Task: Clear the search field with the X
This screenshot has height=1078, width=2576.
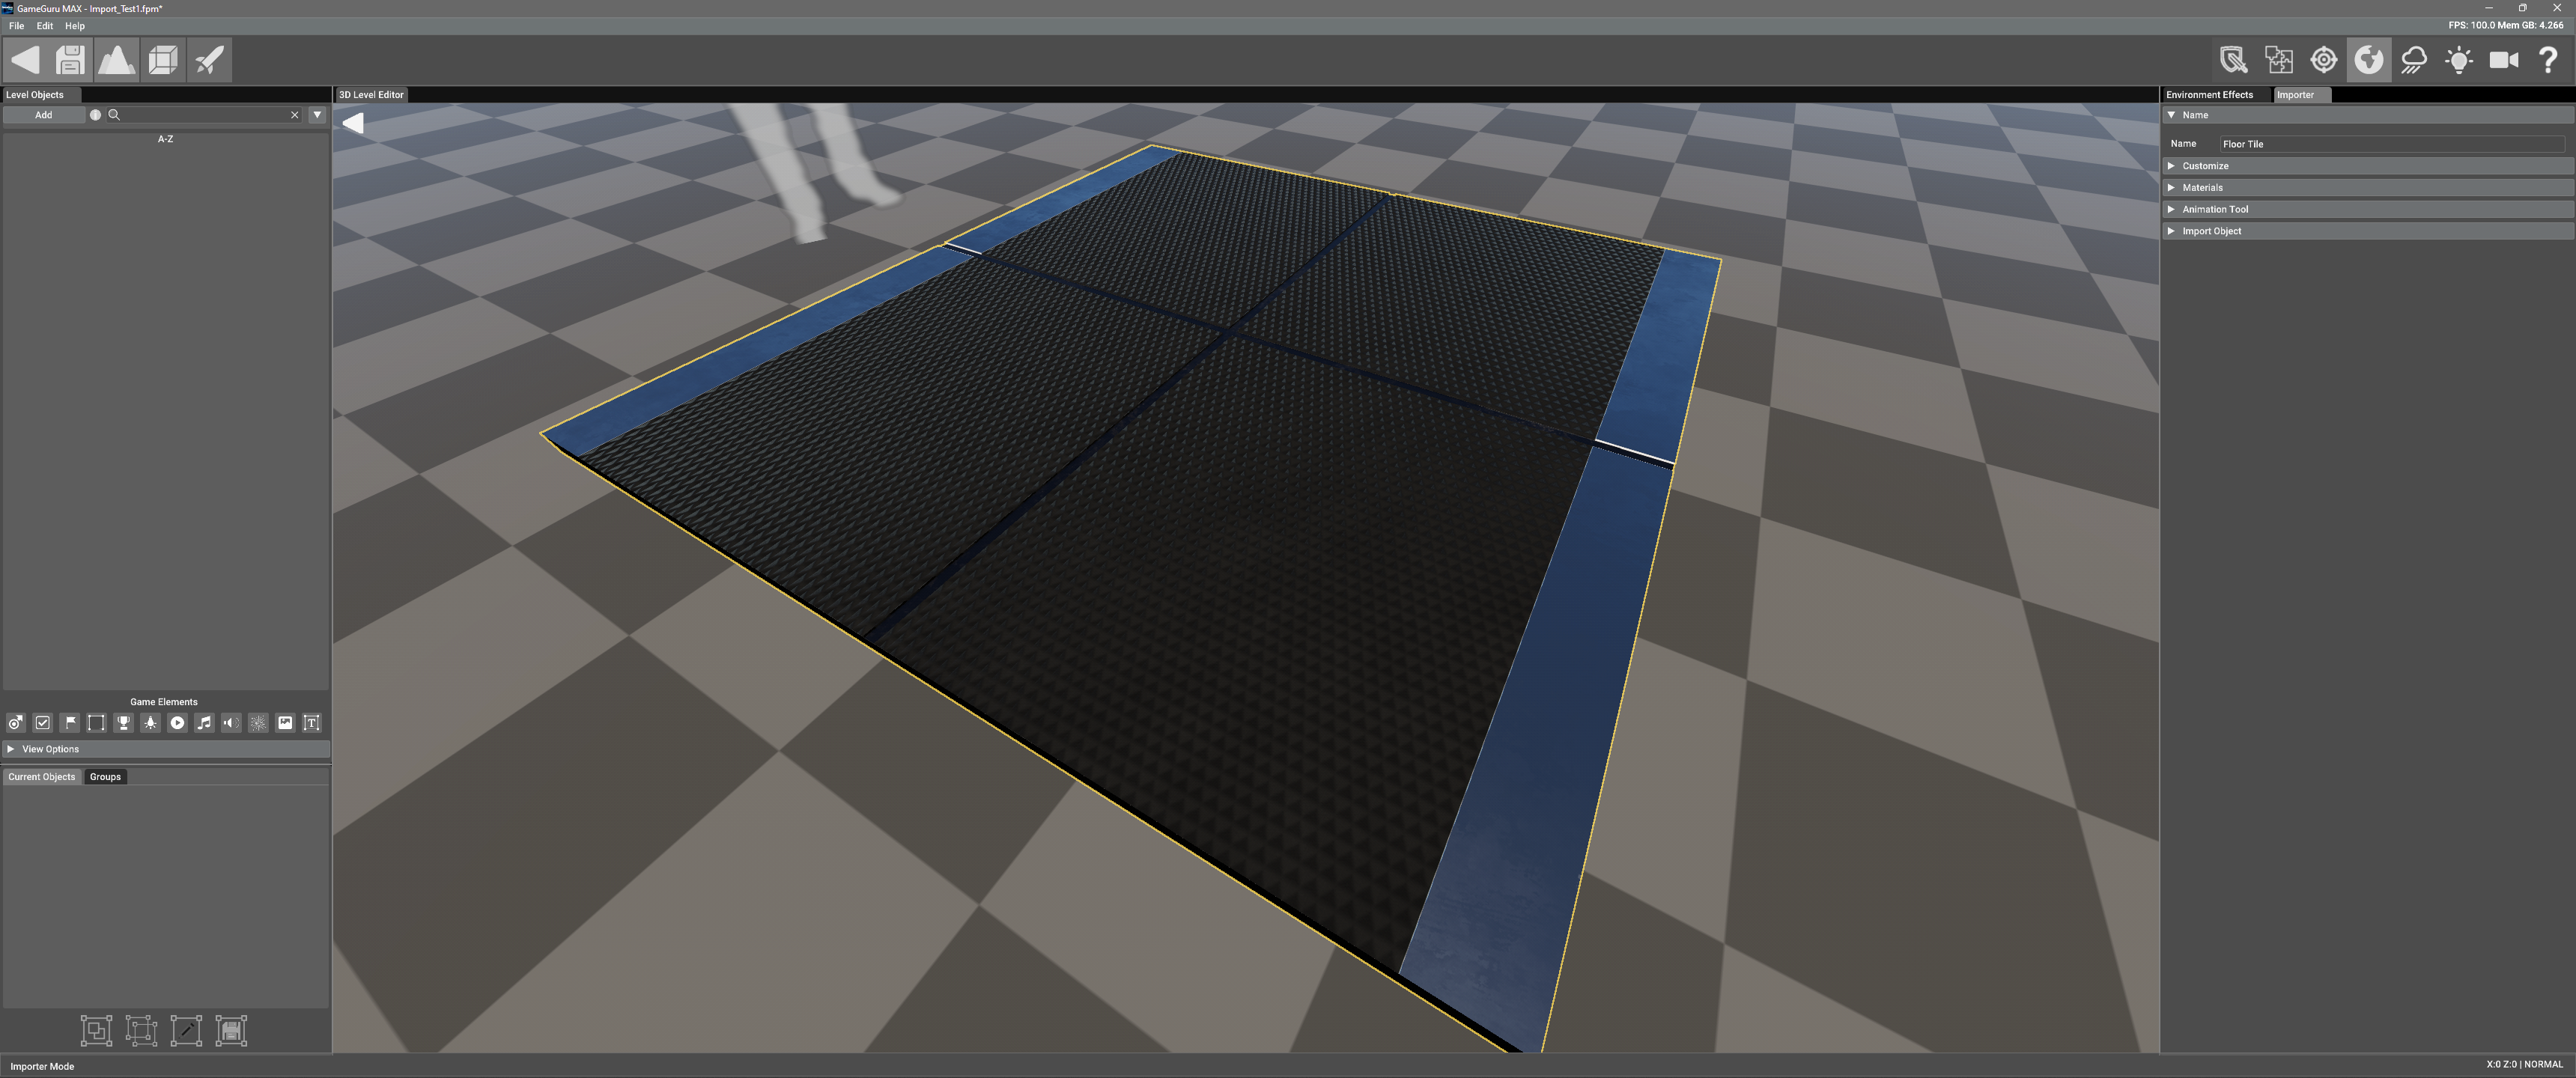Action: (294, 115)
